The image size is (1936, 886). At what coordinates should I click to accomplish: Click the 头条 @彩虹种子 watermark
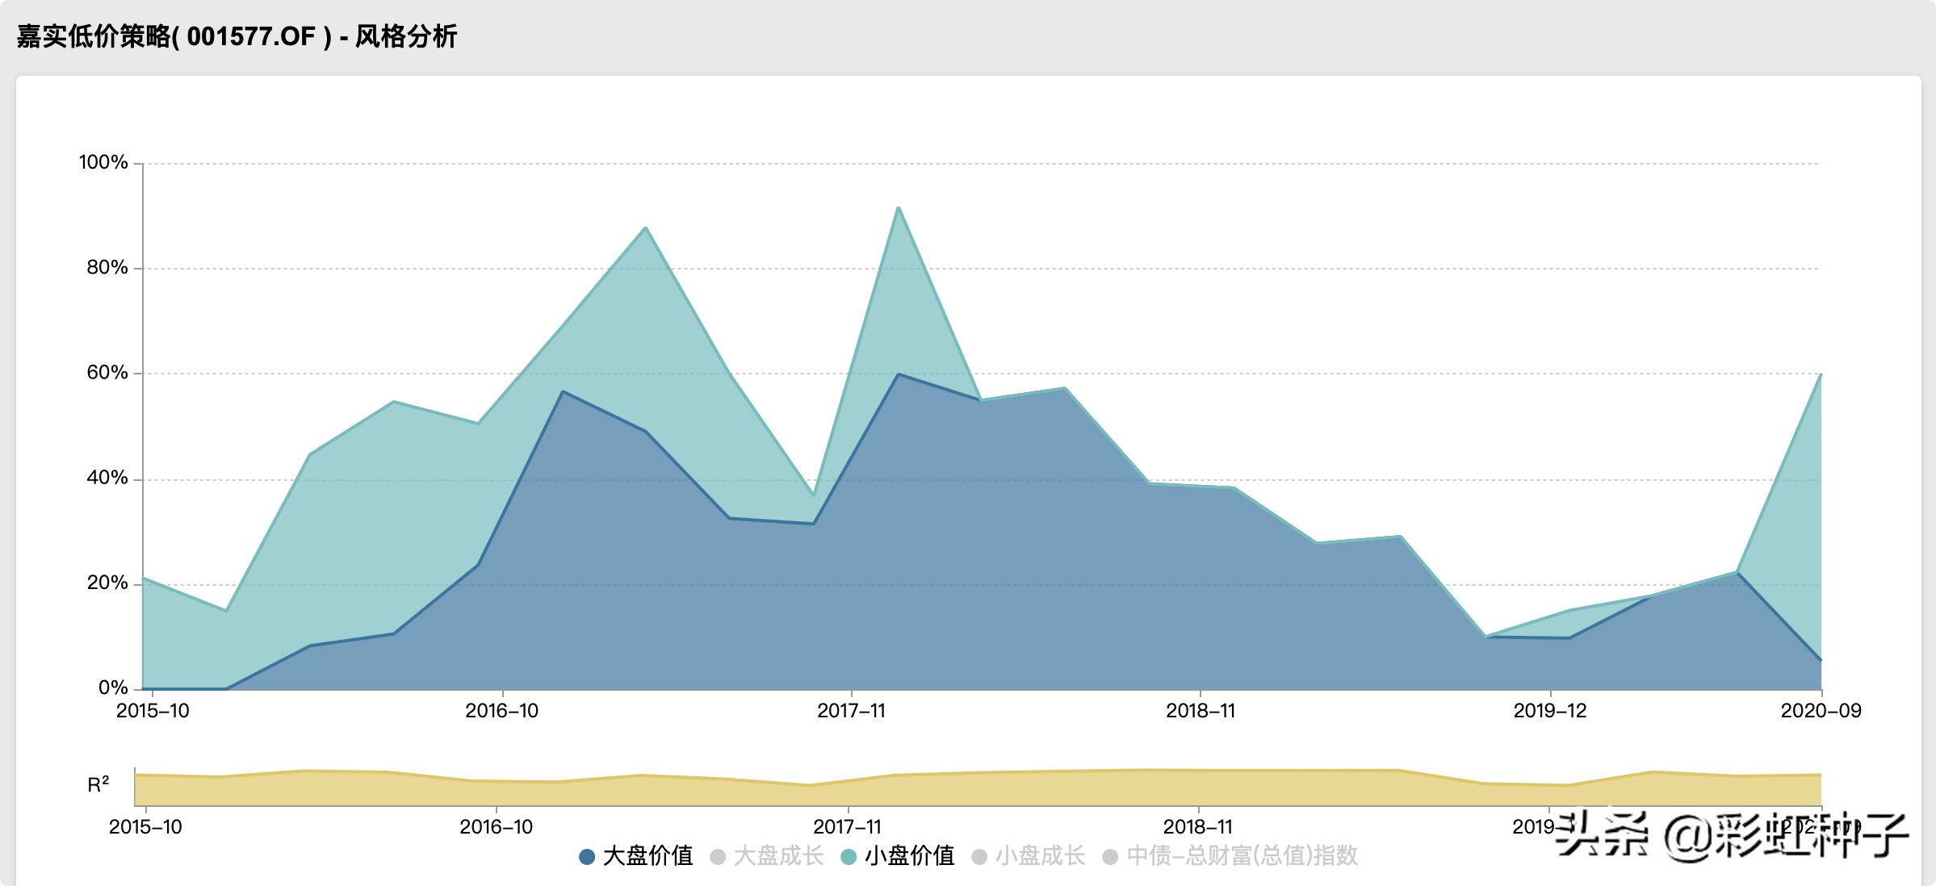tap(1732, 835)
